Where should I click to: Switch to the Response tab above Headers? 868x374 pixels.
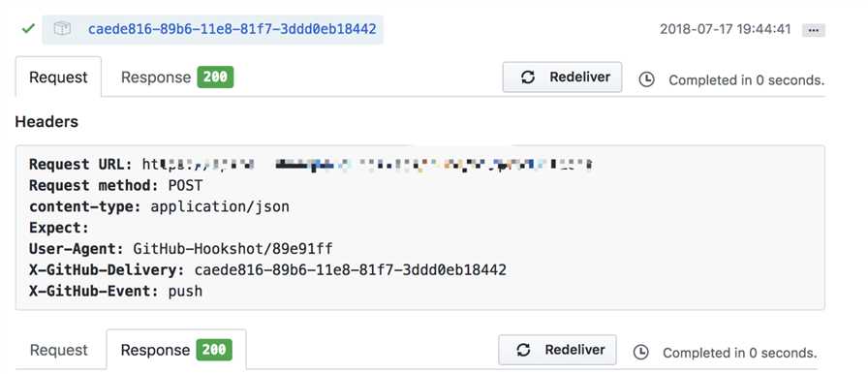tap(156, 77)
